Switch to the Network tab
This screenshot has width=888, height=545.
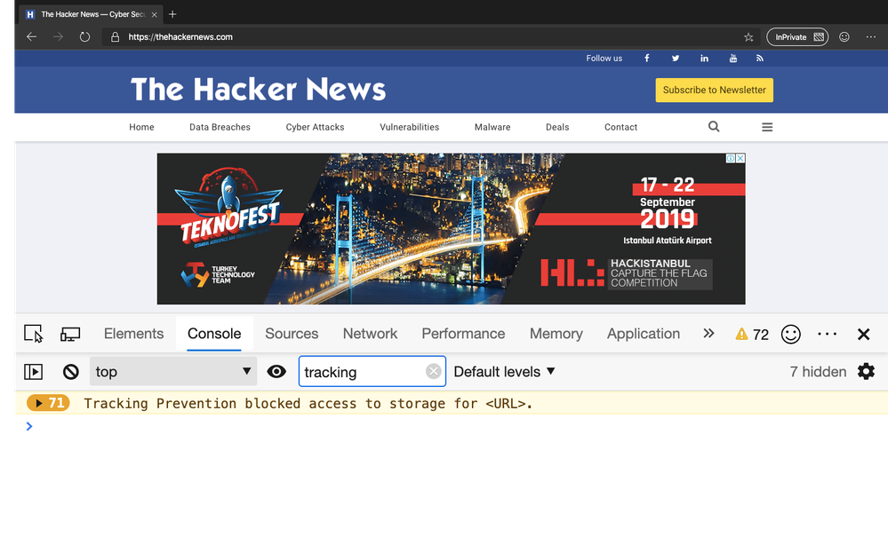(370, 334)
